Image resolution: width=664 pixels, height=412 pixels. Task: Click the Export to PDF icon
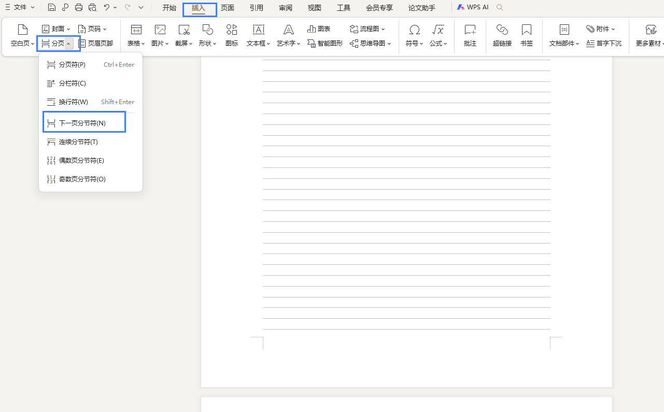(x=65, y=8)
